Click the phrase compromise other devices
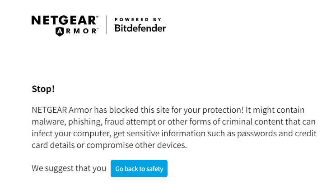331x194 pixels. 136,146
